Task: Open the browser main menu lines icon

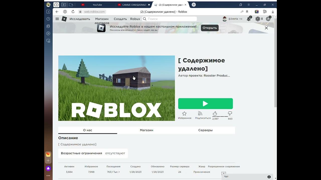Action: (x=249, y=5)
